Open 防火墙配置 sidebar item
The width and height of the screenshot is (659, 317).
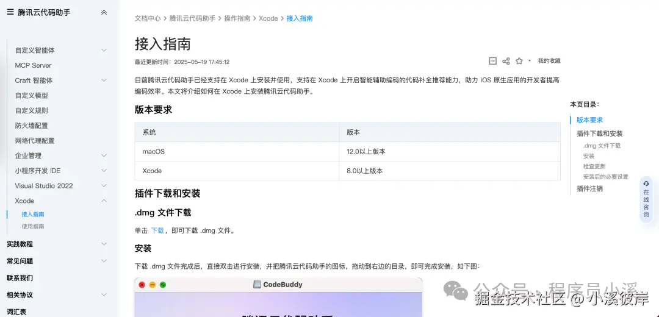pos(32,126)
